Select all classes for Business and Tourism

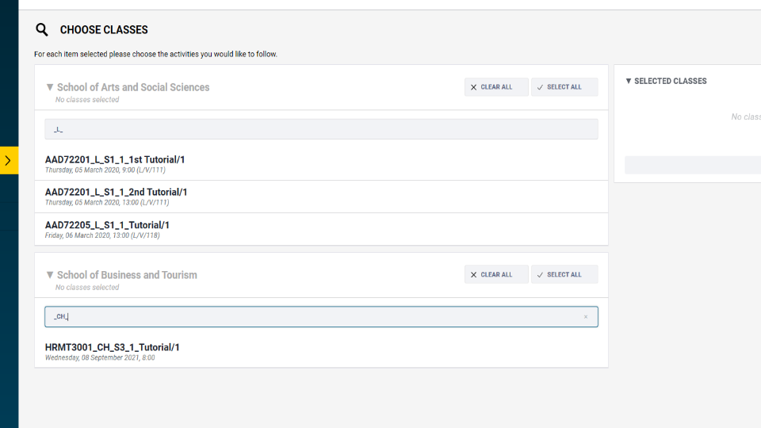[564, 274]
